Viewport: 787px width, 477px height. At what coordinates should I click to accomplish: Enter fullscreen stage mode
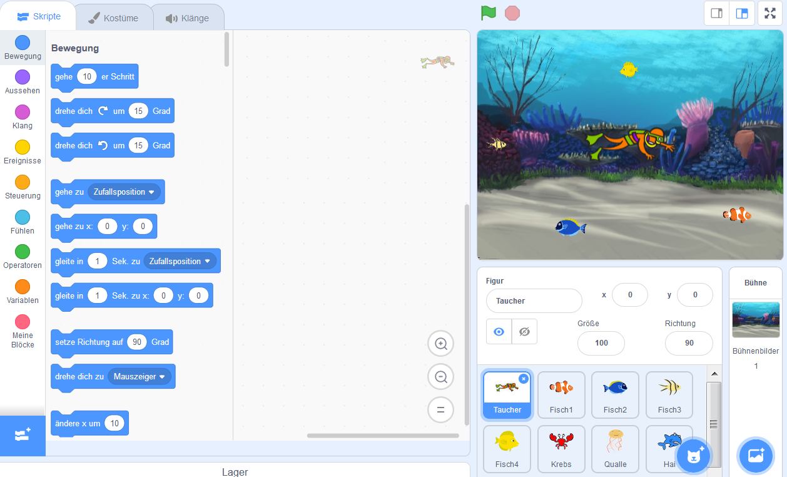click(769, 13)
